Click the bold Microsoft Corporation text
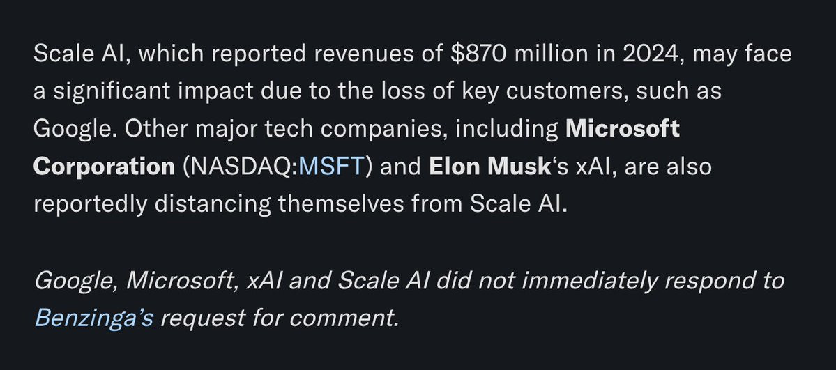Image resolution: width=836 pixels, height=370 pixels. [356, 148]
